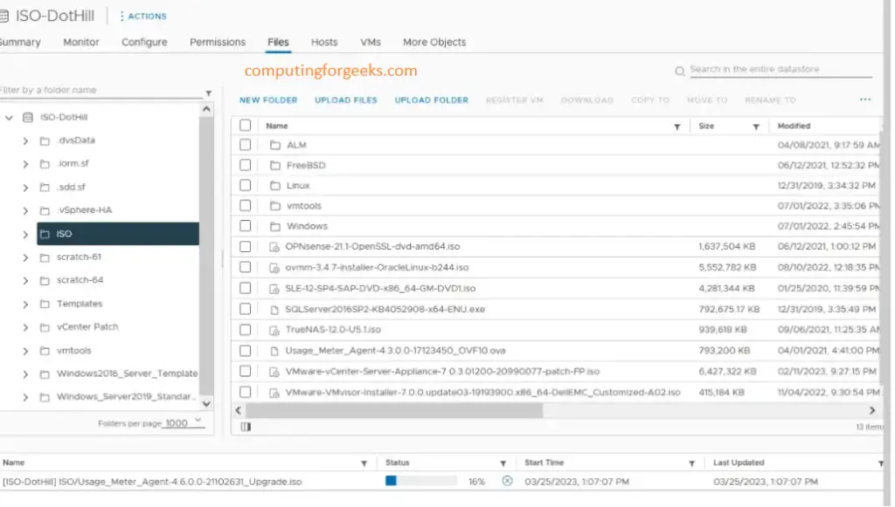The image size is (895, 507).
Task: Click the scroll right arrow of file list
Action: click(x=871, y=411)
